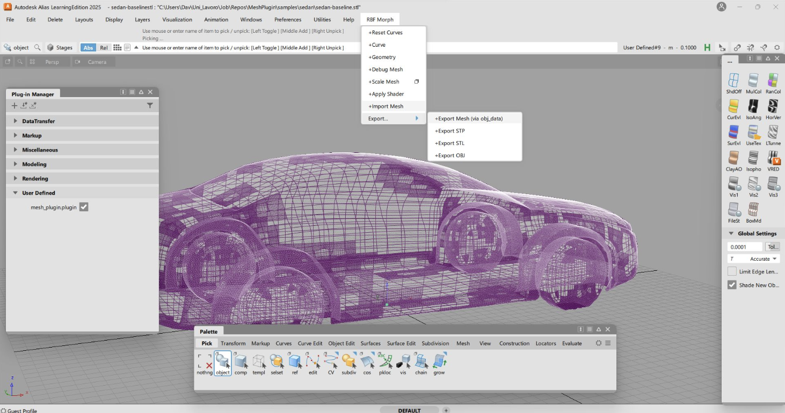Click Import Mesh in RBF Morph menu
This screenshot has height=413, width=785.
pyautogui.click(x=386, y=106)
